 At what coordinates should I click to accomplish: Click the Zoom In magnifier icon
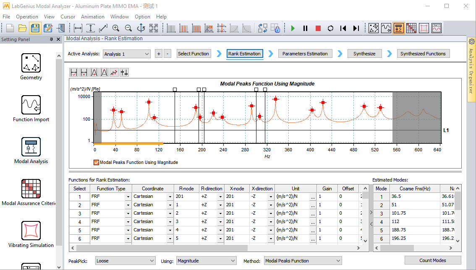116,29
